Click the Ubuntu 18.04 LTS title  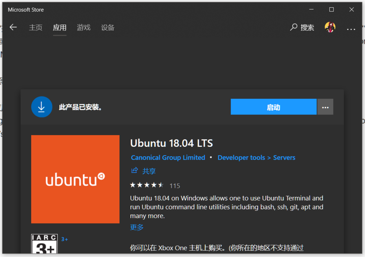[x=171, y=143]
